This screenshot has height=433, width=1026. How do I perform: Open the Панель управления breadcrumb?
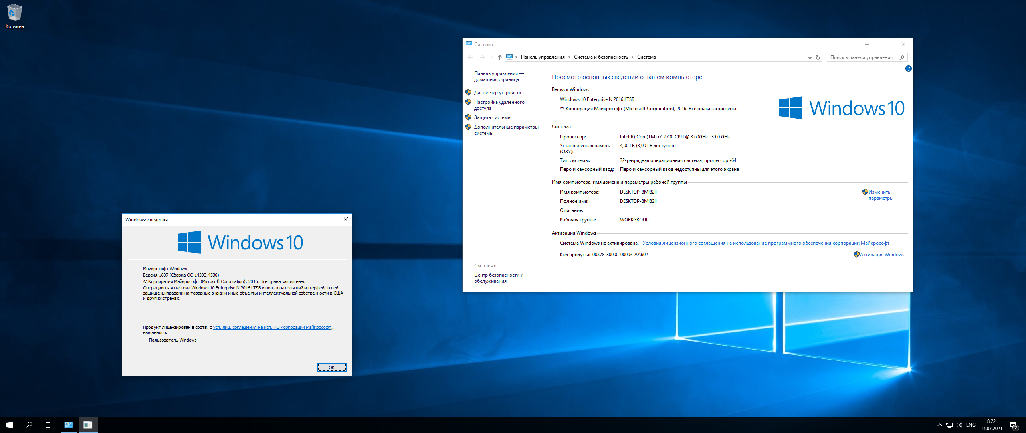pyautogui.click(x=543, y=57)
